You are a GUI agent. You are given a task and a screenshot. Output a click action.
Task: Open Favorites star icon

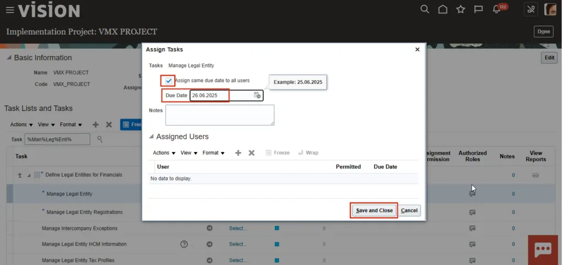(461, 9)
